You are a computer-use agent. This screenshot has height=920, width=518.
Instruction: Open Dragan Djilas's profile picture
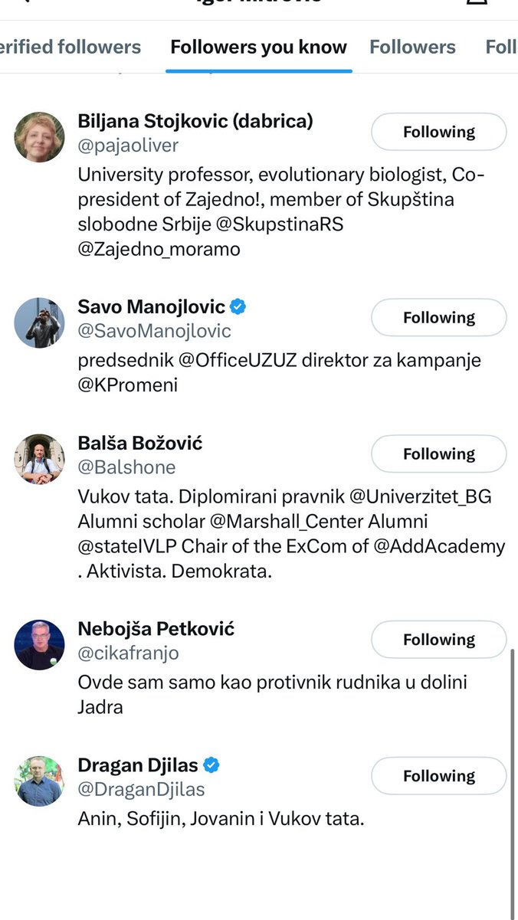39,781
